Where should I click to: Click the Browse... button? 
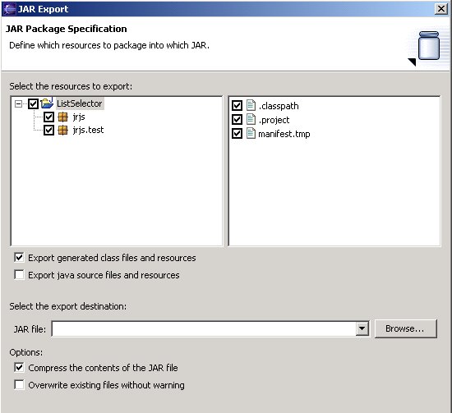coord(406,328)
